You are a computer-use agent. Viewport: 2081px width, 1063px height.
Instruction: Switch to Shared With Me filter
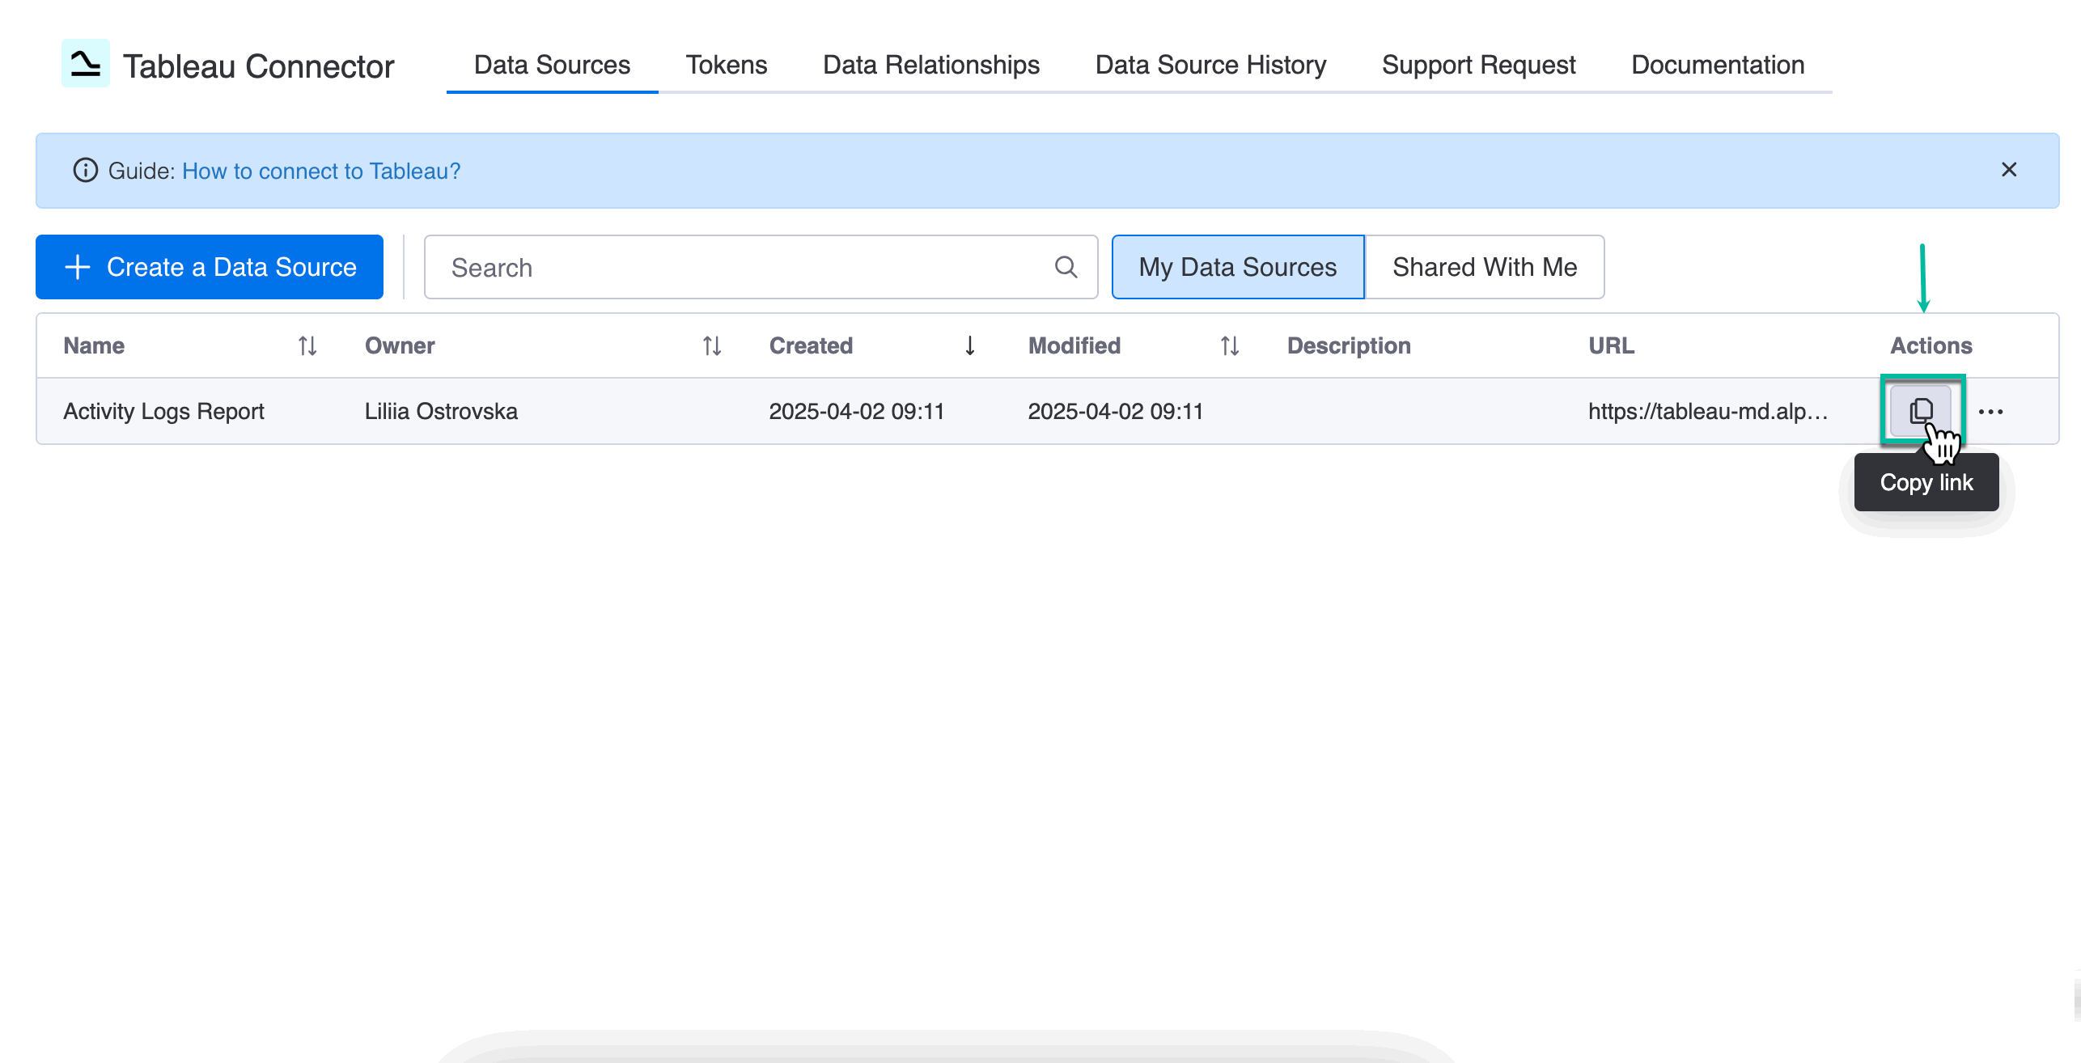point(1484,267)
